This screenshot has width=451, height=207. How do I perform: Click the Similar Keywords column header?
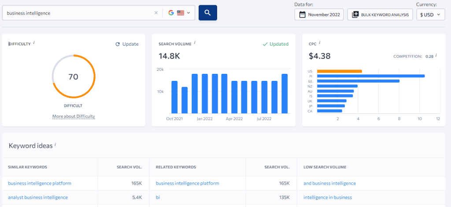pos(28,167)
